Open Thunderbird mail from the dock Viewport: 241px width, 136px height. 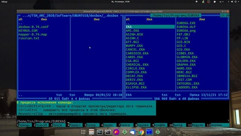click(x=133, y=132)
